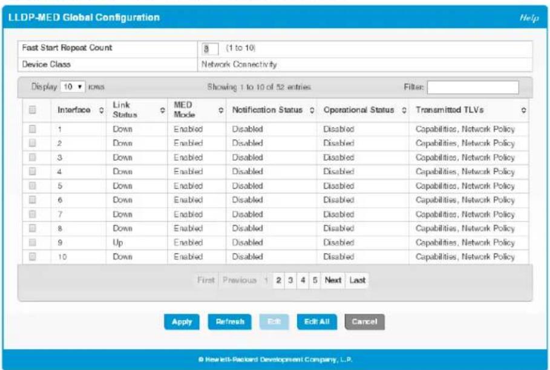
Task: Sort by the MED Mode column arrows
Action: point(221,111)
